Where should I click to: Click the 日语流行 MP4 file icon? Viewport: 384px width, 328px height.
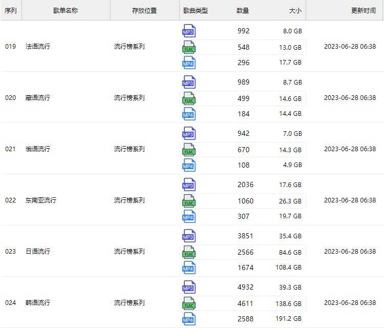189,268
